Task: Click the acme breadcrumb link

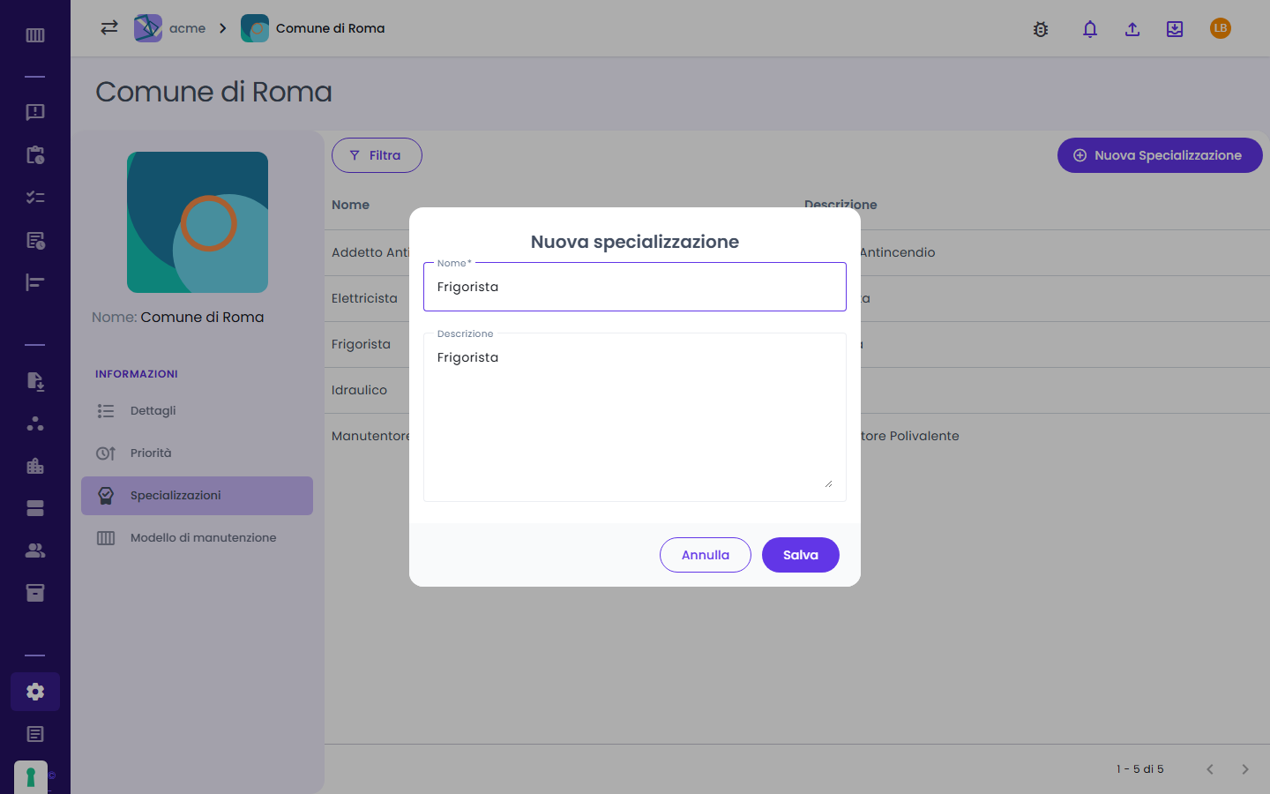Action: 187,28
